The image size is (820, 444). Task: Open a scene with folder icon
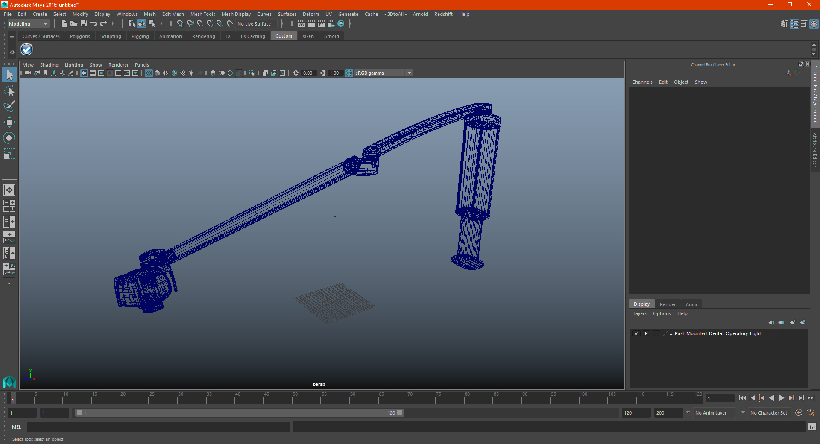click(74, 24)
